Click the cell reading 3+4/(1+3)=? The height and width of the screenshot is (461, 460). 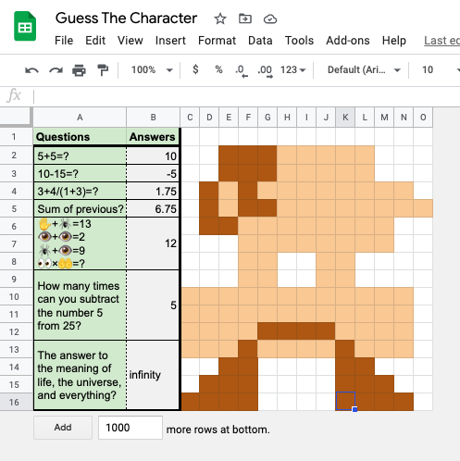coord(80,192)
